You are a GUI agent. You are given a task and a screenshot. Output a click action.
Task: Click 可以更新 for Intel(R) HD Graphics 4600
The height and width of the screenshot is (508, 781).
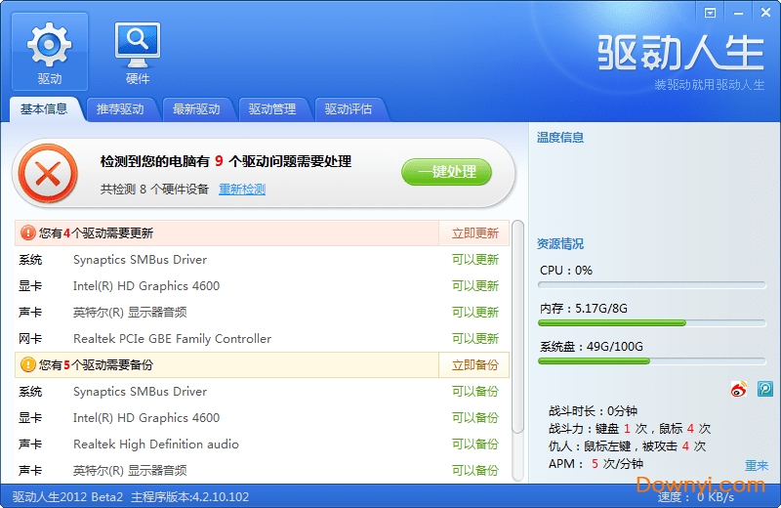pyautogui.click(x=475, y=286)
